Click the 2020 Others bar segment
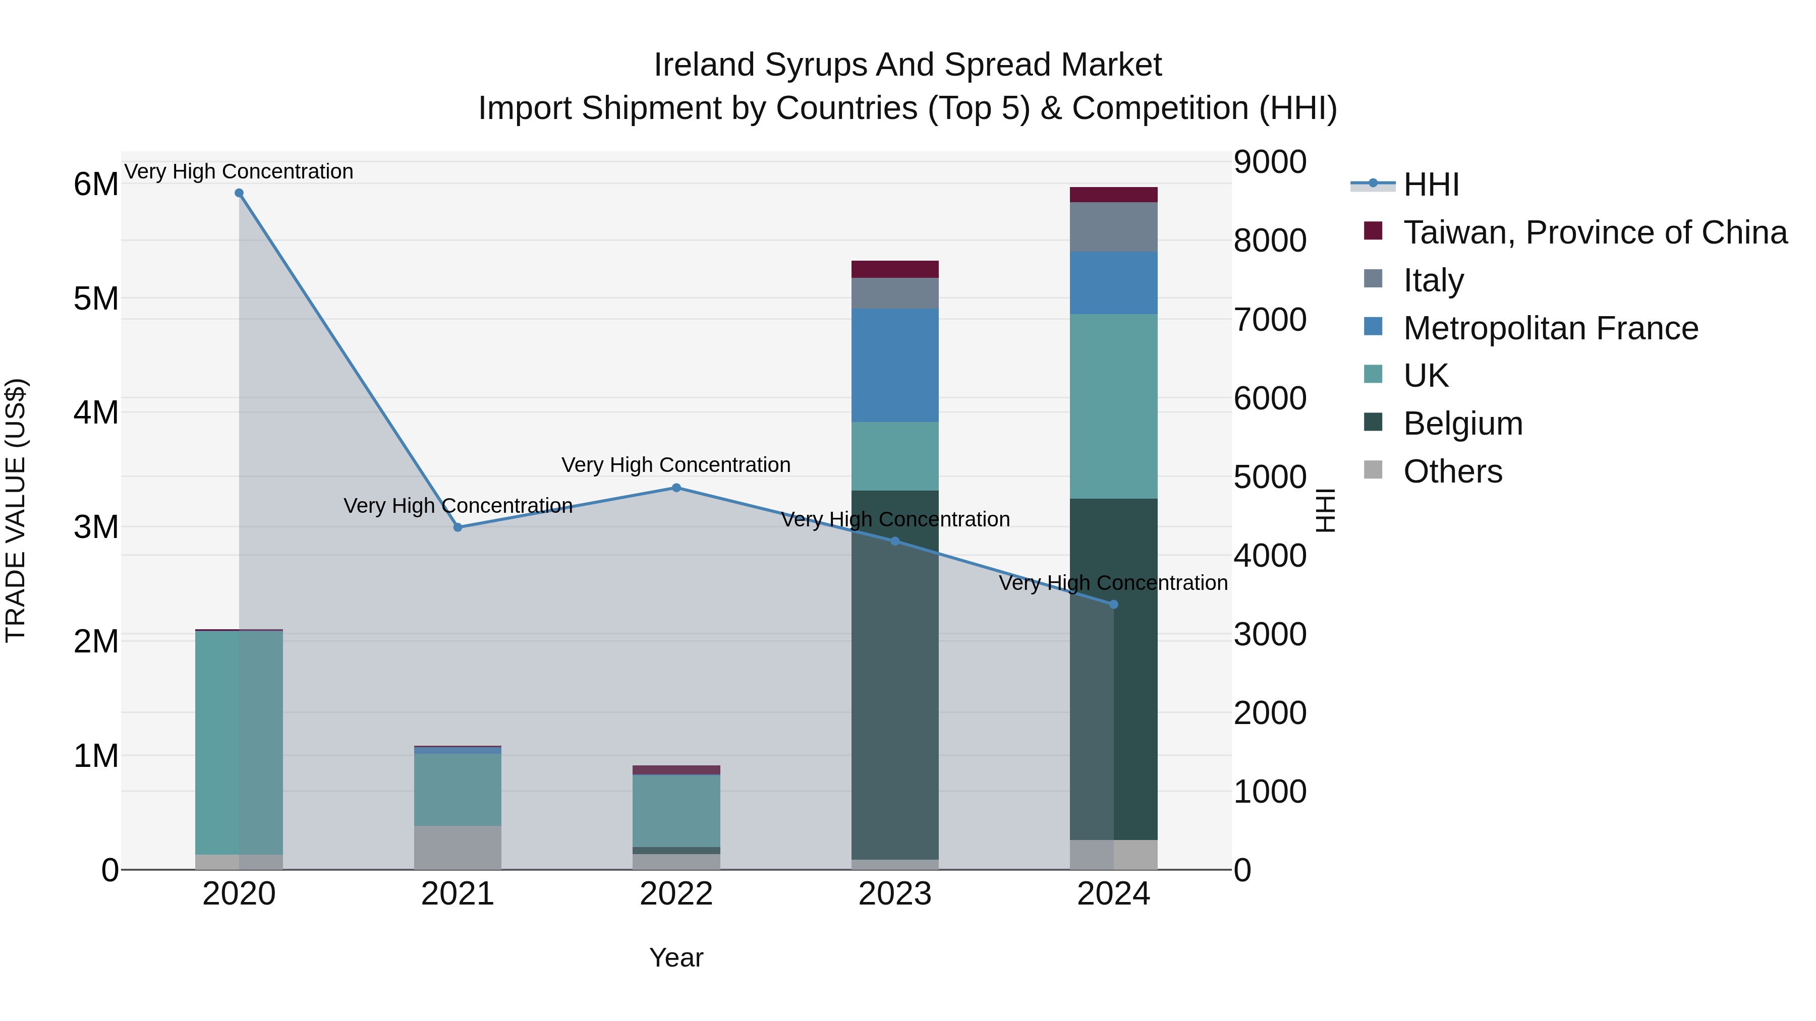Image resolution: width=1816 pixels, height=1021 pixels. (x=239, y=863)
